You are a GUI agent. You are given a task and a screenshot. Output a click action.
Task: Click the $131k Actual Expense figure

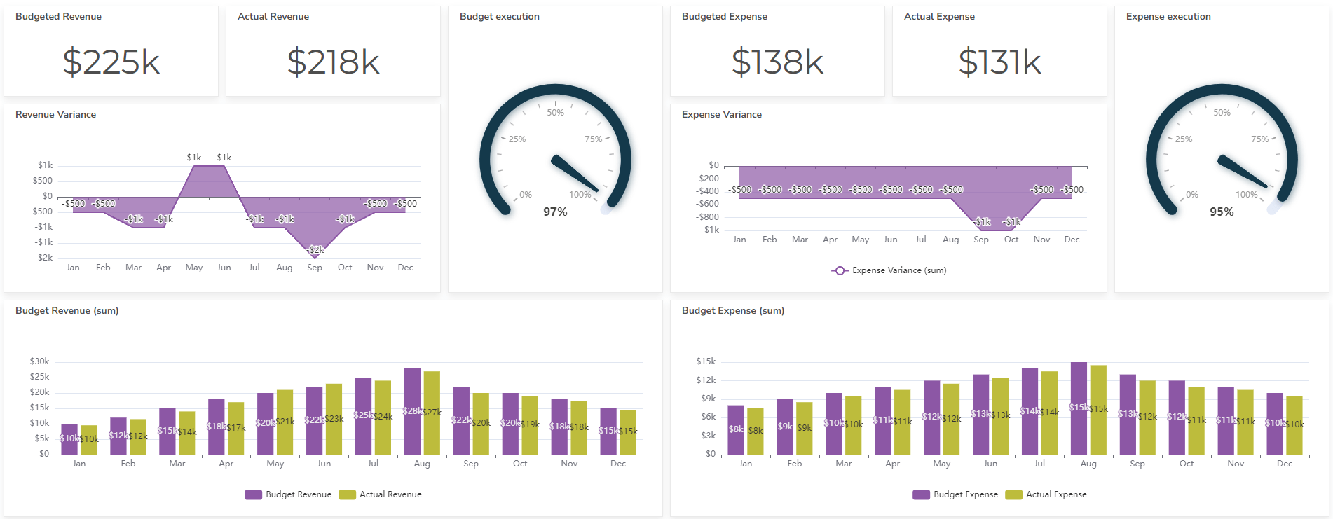[x=999, y=62]
